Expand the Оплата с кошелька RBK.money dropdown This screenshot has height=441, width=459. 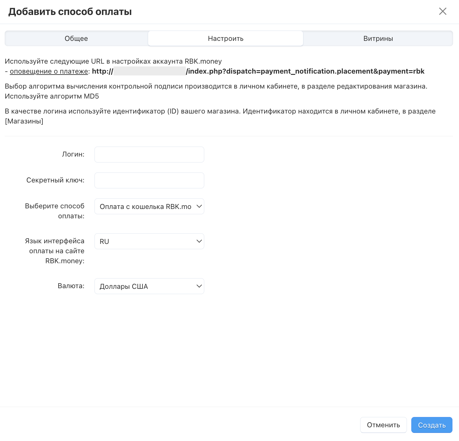[149, 206]
